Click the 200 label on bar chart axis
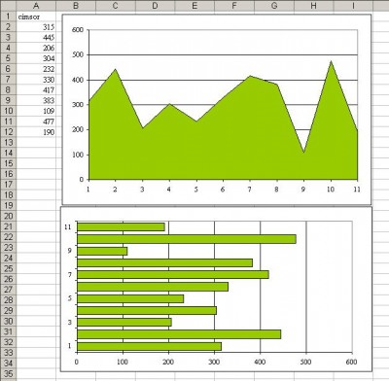389x381 pixels. point(168,362)
